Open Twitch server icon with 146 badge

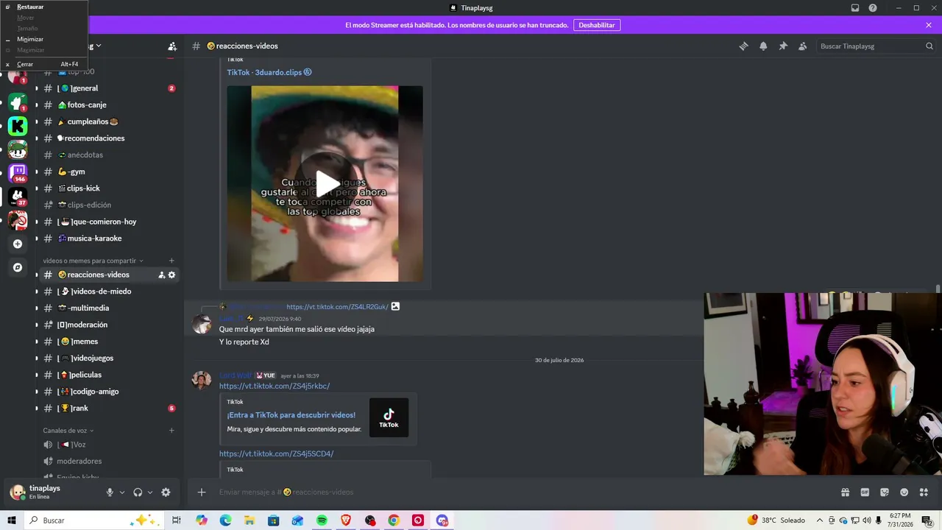click(18, 174)
